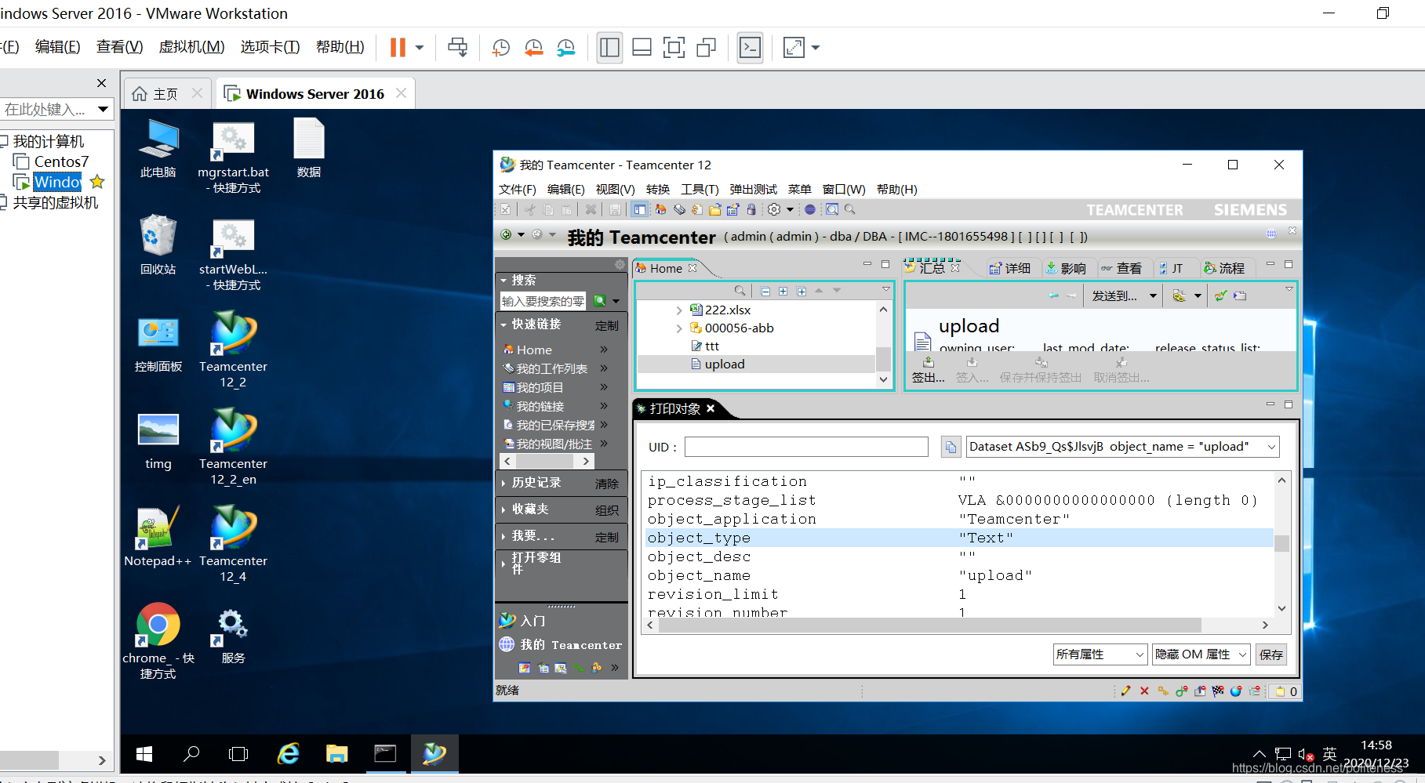
Task: Click the 签出... check-out button
Action: coord(929,370)
